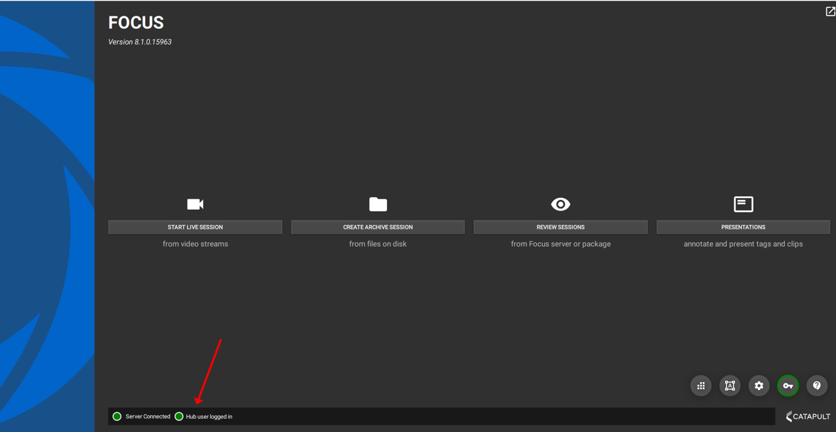This screenshot has width=836, height=432.
Task: Click the 'Hub user logged in' status text
Action: tap(209, 416)
